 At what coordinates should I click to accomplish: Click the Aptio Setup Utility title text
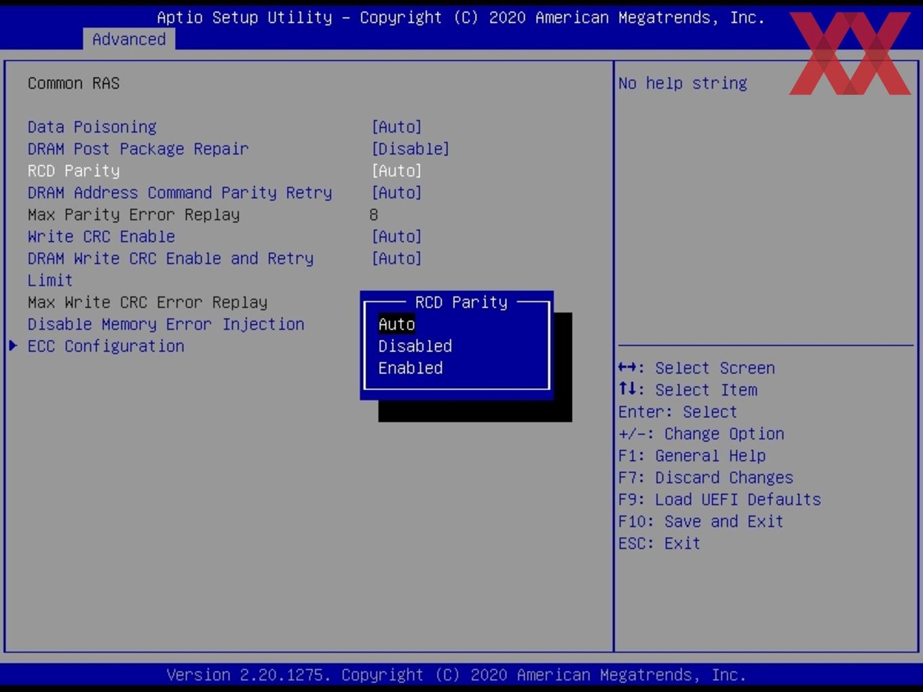coord(461,18)
